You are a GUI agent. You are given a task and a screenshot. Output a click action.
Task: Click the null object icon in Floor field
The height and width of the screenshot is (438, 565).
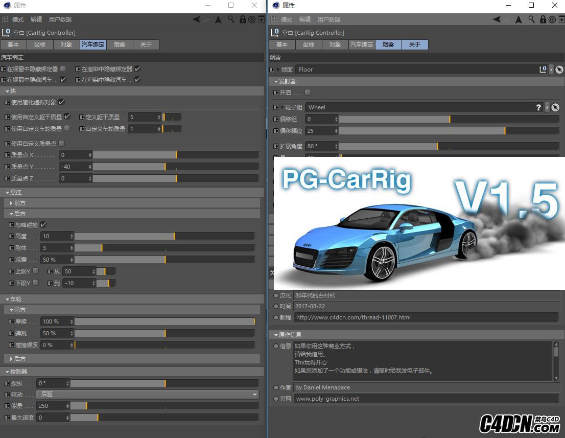click(543, 69)
